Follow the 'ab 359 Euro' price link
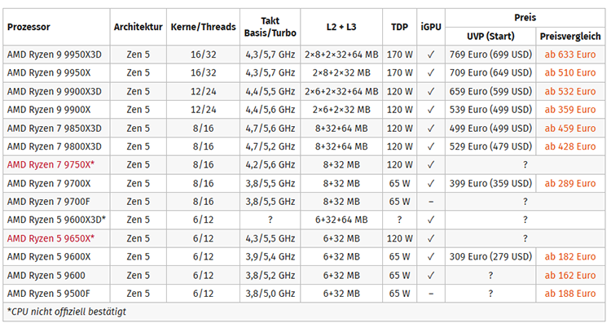 coord(570,110)
